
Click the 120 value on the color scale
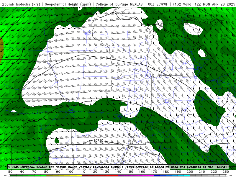click(x=94, y=172)
